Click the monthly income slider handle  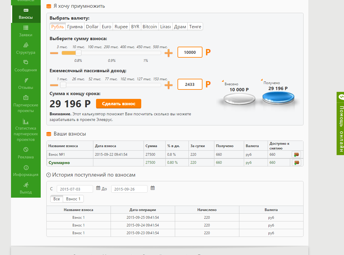pos(63,85)
